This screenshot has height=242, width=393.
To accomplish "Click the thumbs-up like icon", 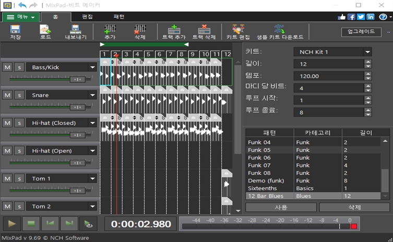I will [342, 17].
